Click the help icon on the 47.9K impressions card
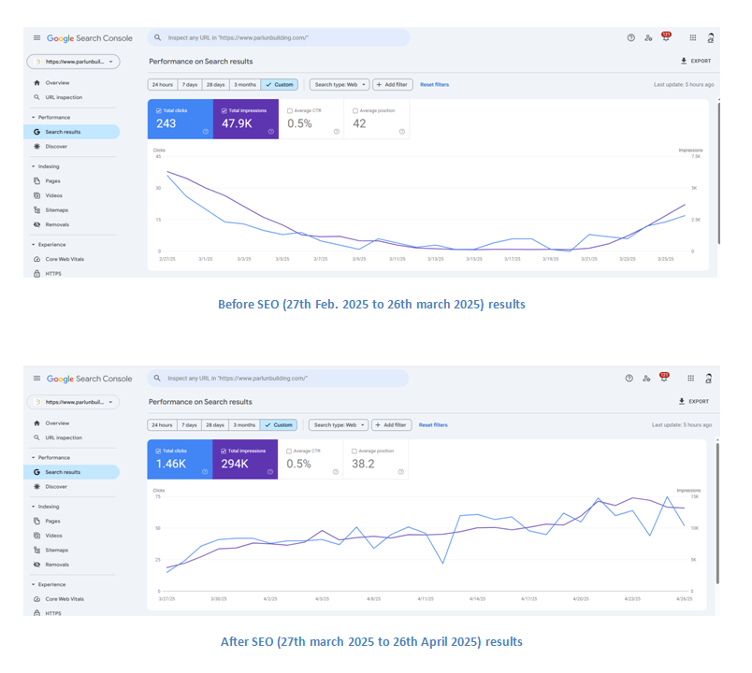 (271, 132)
